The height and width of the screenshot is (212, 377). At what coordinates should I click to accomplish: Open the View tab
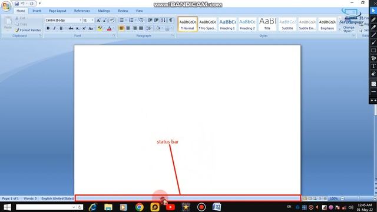click(x=139, y=11)
